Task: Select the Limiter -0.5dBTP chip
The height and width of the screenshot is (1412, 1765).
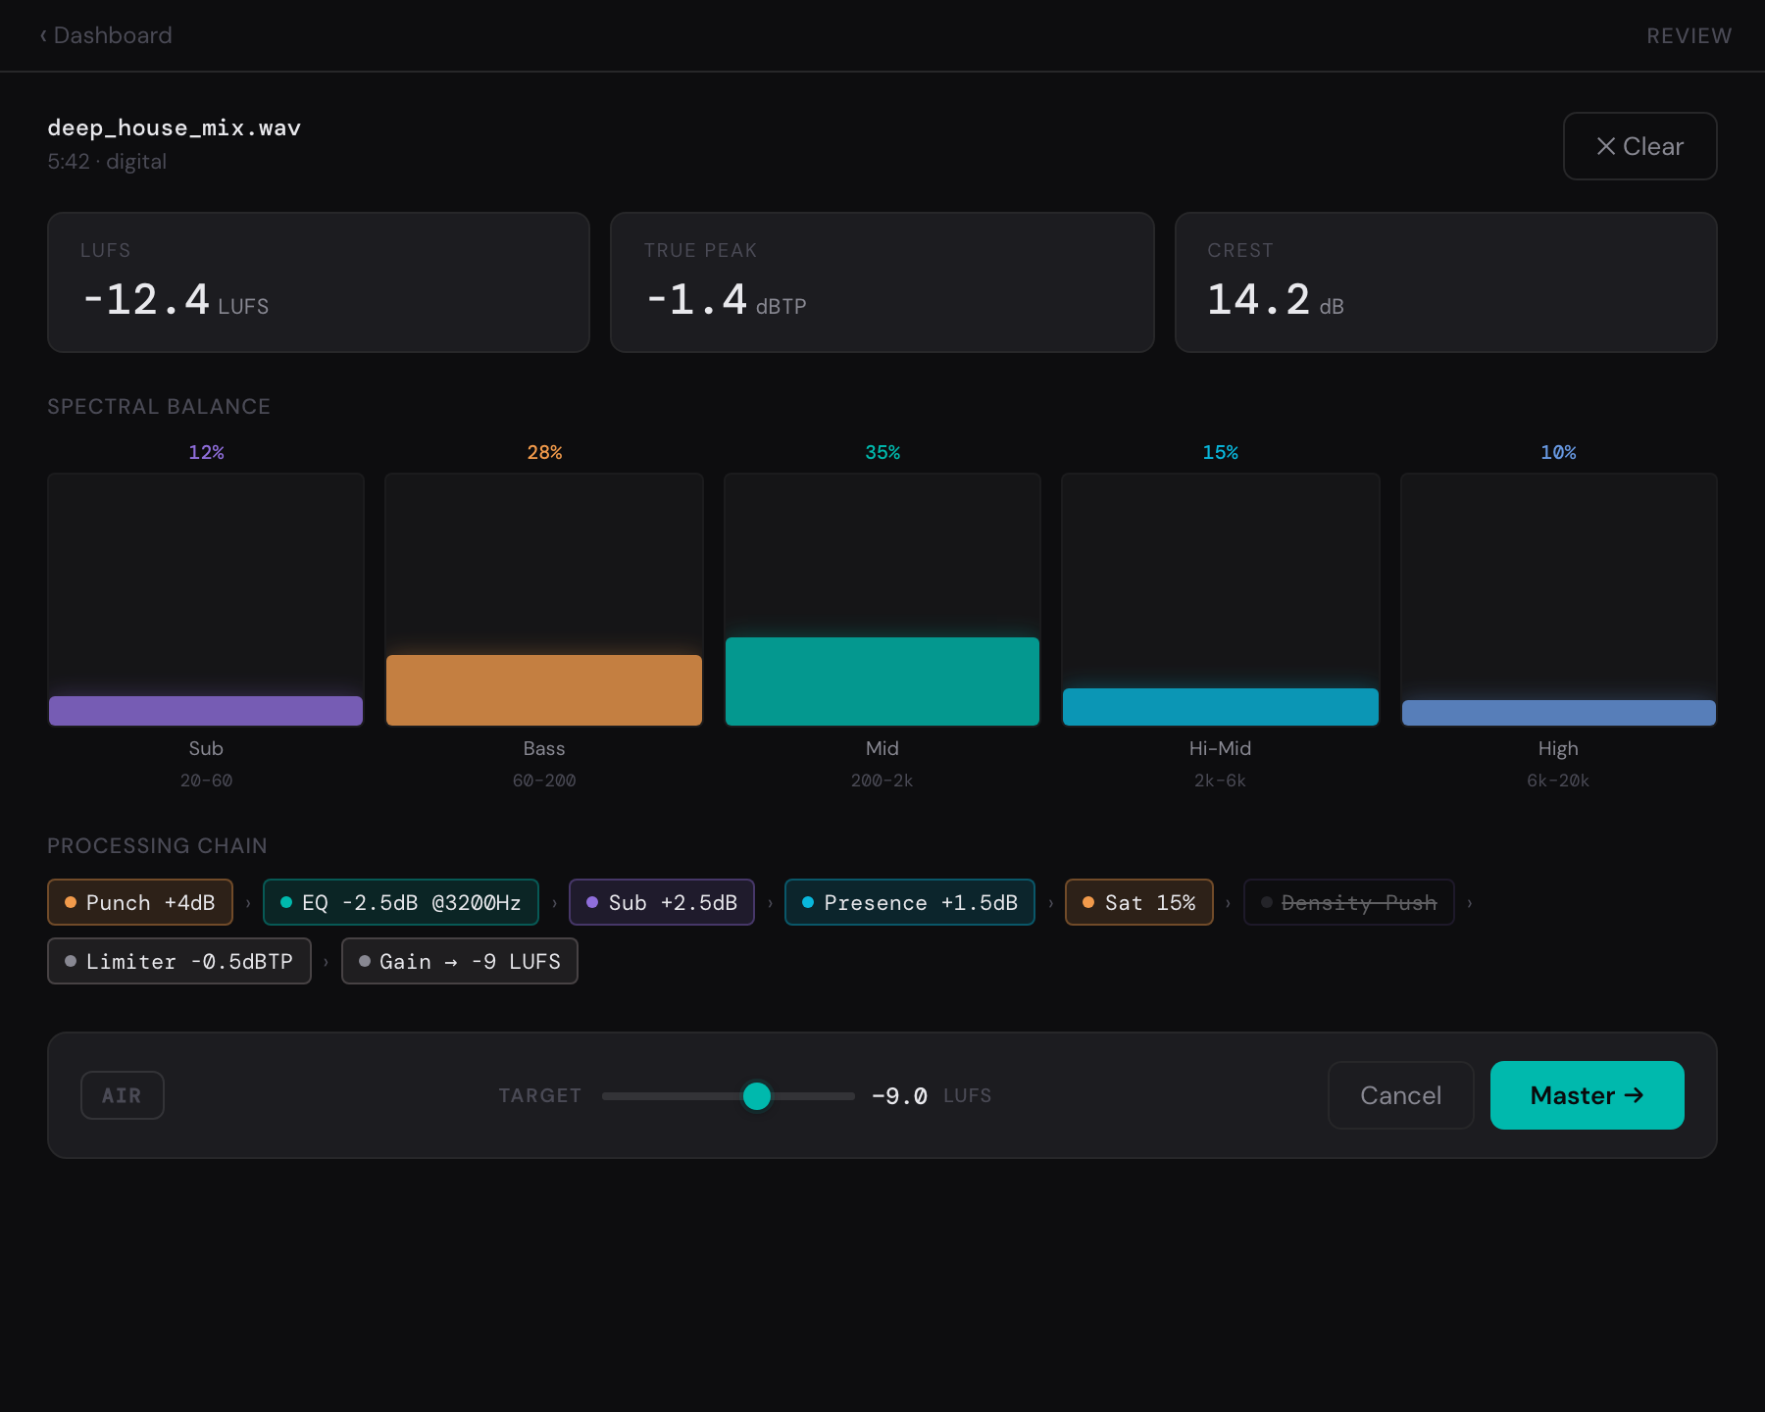Action: pyautogui.click(x=179, y=961)
